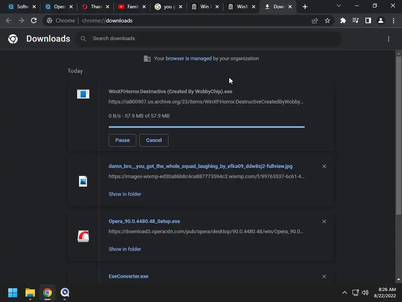This screenshot has height=302, width=402.
Task: Go back using the browser back arrow
Action: point(9,20)
